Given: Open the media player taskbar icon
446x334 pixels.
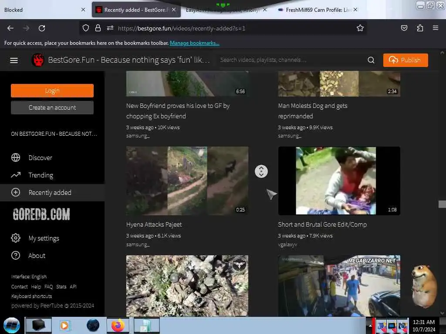Looking at the screenshot, I should [64, 325].
